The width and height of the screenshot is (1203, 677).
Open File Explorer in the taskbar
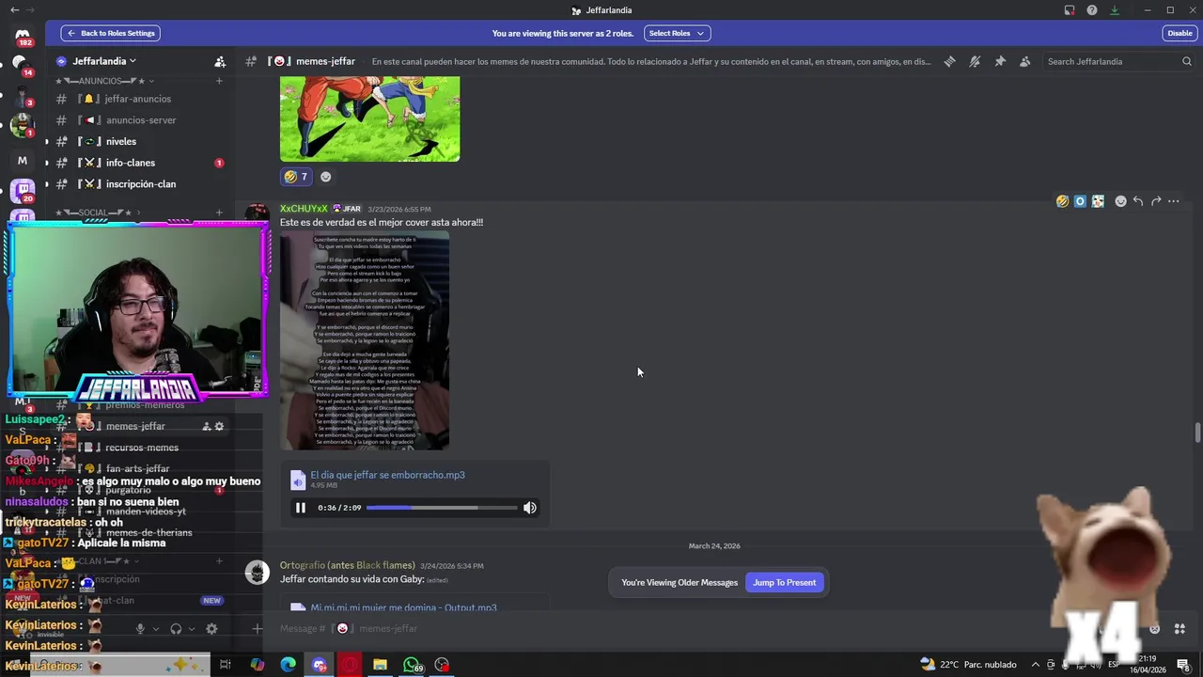pos(380,665)
